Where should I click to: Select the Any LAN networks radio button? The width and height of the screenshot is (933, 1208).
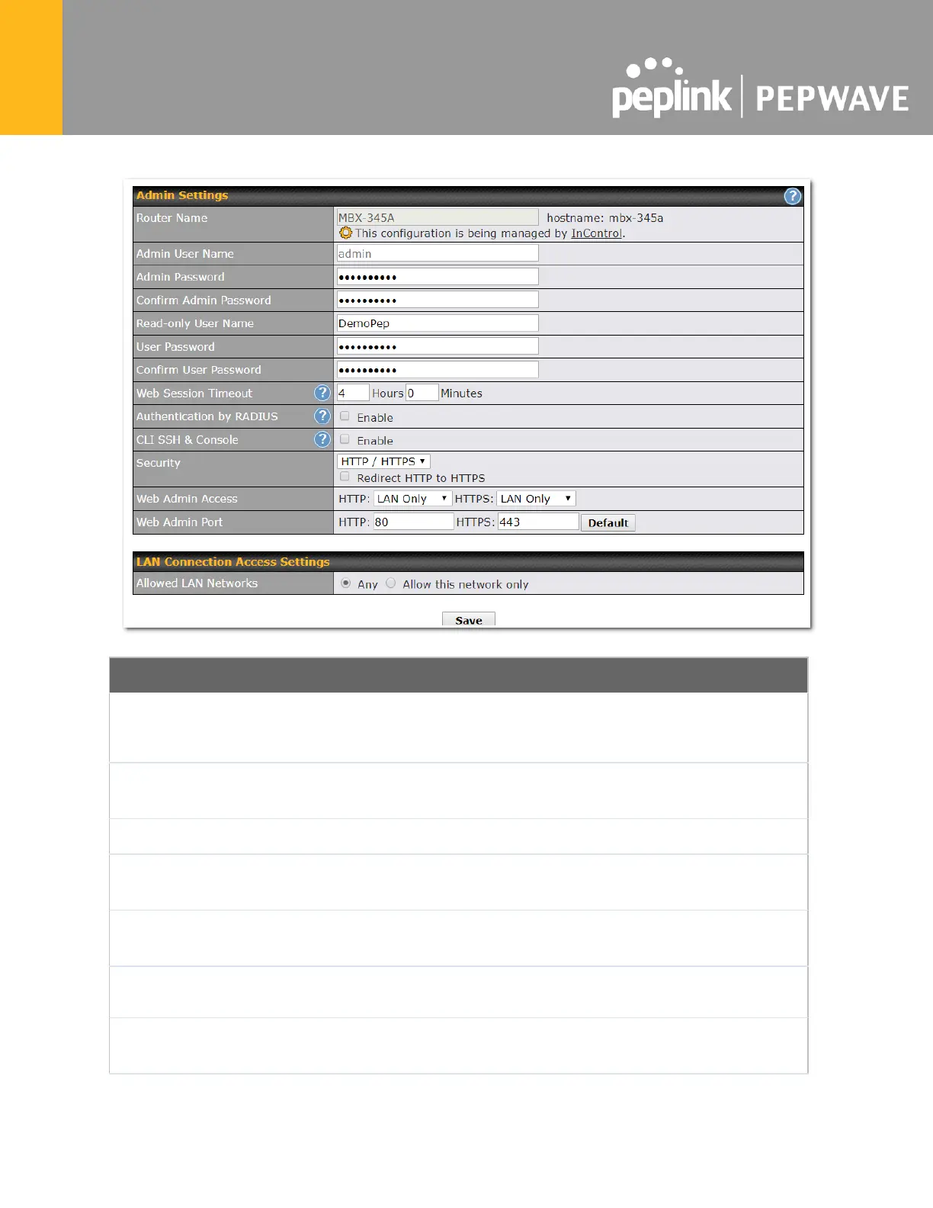[x=345, y=583]
